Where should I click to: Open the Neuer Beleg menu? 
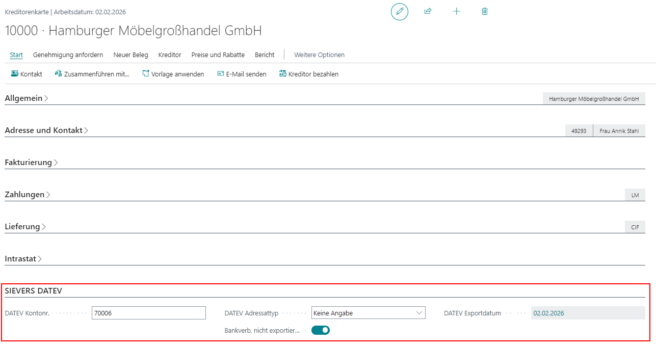[130, 55]
